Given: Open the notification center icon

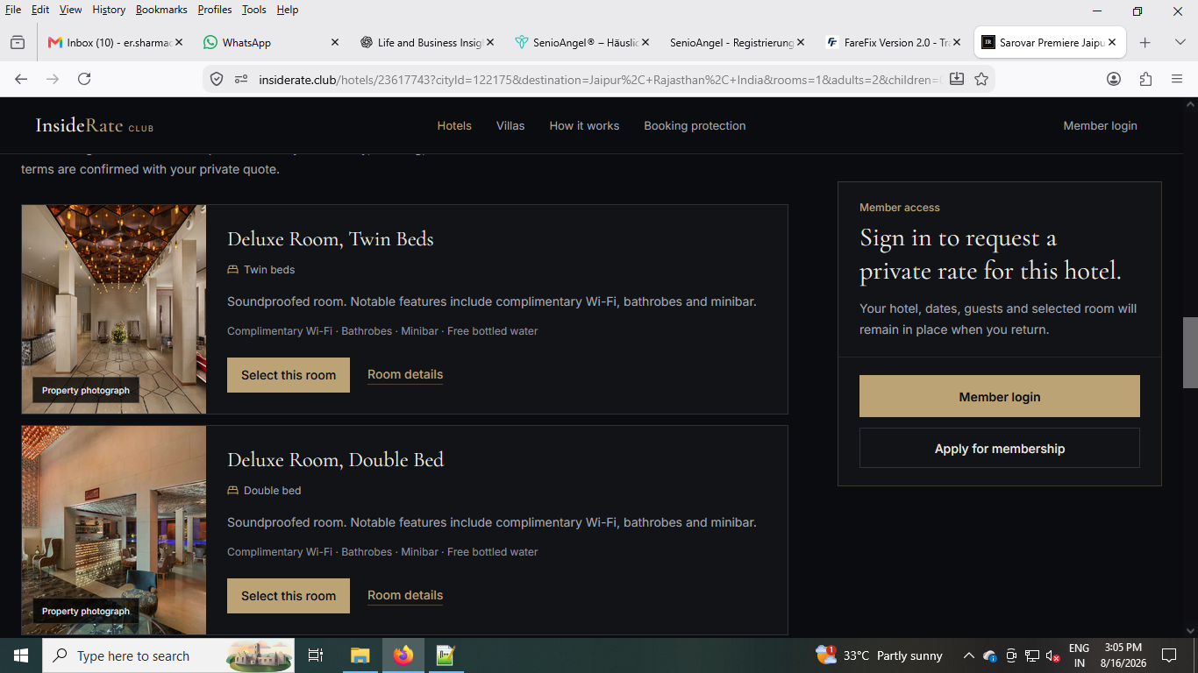Looking at the screenshot, I should tap(1169, 655).
